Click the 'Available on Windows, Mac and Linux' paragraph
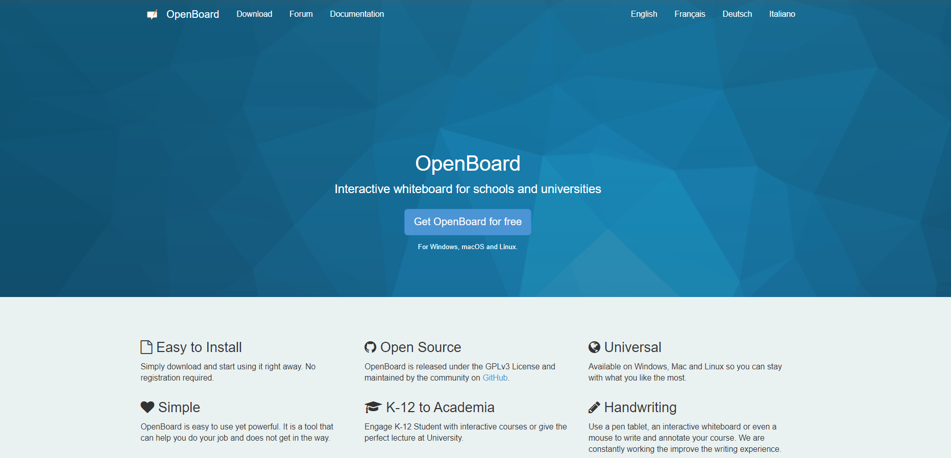The image size is (951, 458). point(685,372)
